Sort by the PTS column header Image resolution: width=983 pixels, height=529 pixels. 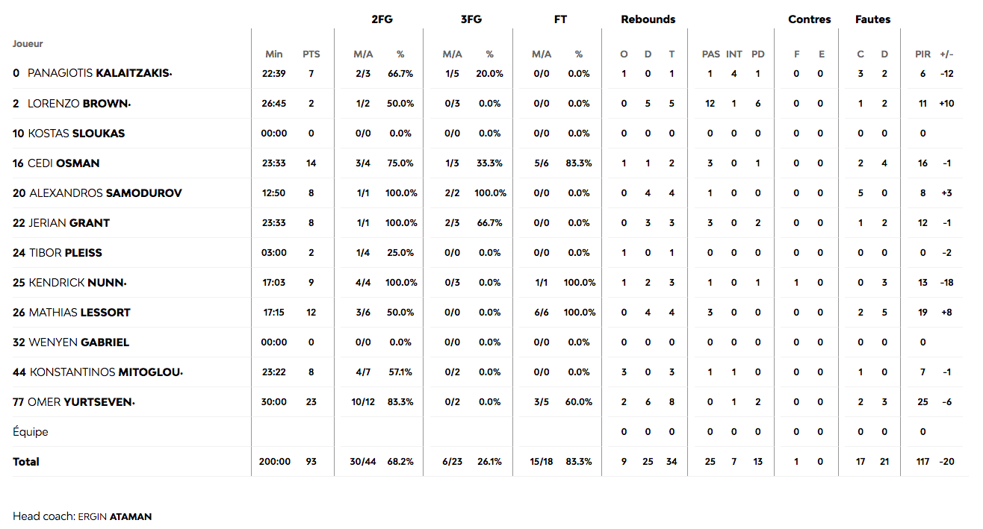[x=311, y=54]
